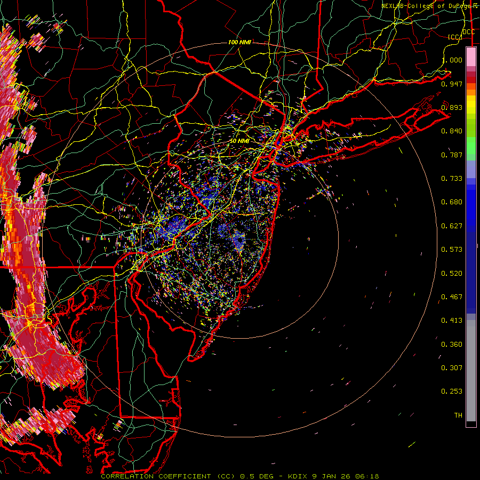Click the 0.573 scale label
This screenshot has width=480, height=480.
(x=452, y=250)
